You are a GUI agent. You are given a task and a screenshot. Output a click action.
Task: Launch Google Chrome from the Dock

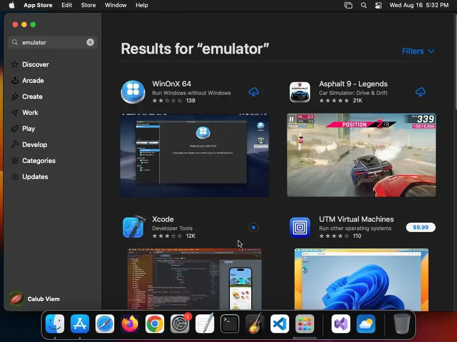pyautogui.click(x=155, y=324)
